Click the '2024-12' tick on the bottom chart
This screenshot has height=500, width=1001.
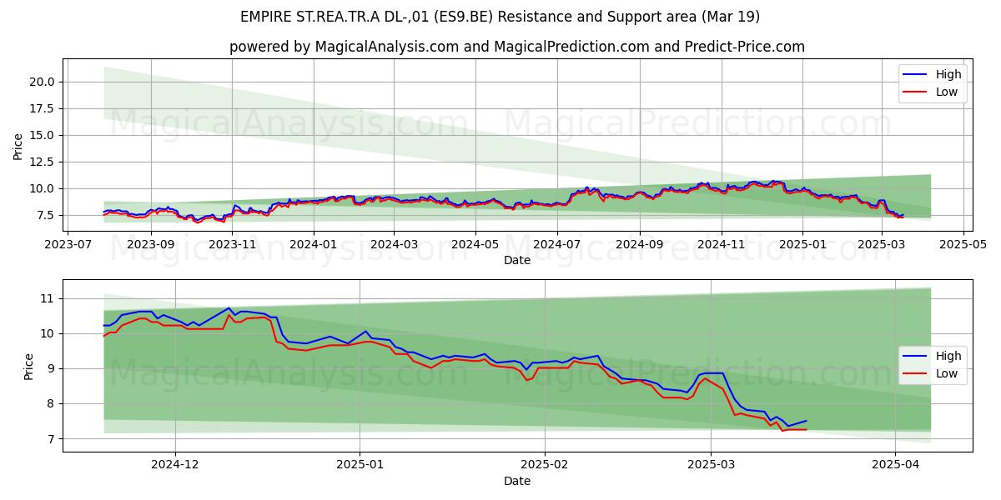pos(176,465)
